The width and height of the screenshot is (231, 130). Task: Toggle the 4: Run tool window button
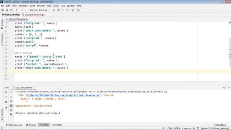44,125
